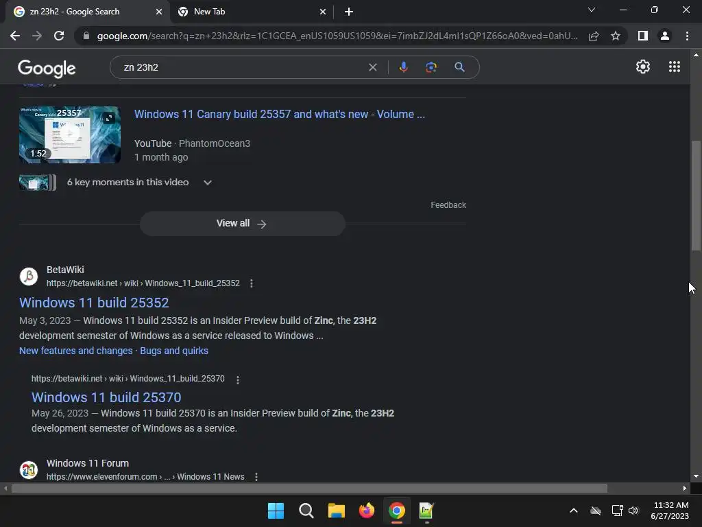Click the Windows 11 Forum favicon
702x527 pixels.
(29, 469)
